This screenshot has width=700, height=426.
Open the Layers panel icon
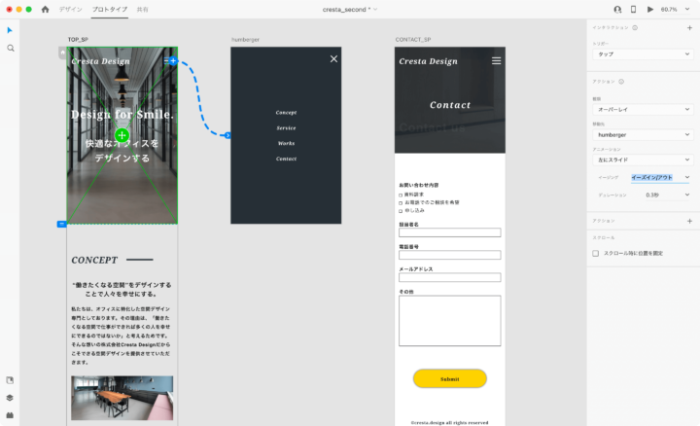click(10, 398)
